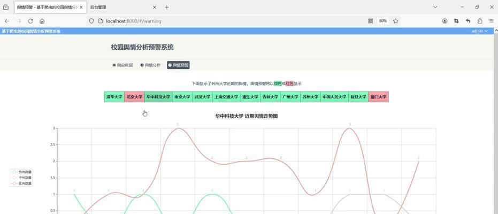
Task: Select 广州大学 university button
Action: click(290, 97)
